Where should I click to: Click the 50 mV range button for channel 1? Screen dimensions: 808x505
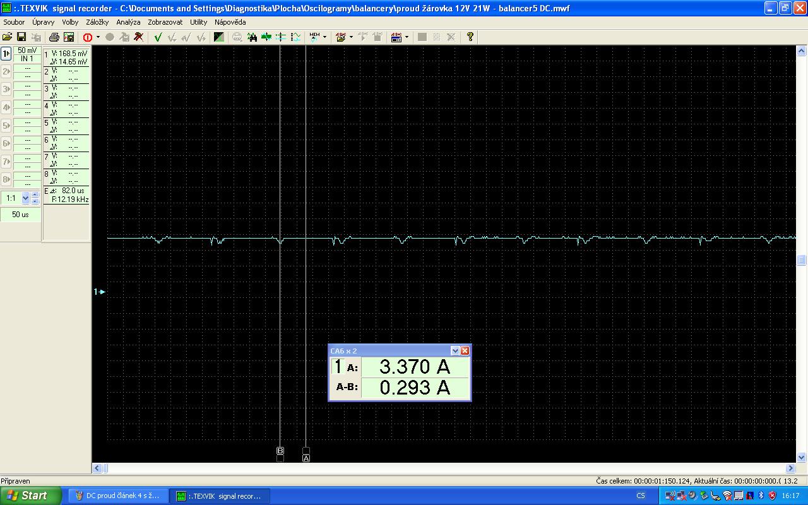pyautogui.click(x=27, y=50)
